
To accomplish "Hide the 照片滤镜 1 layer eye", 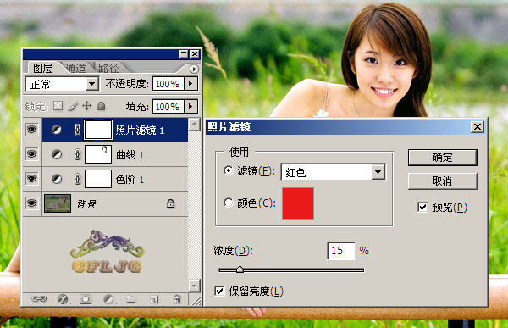I will pos(32,130).
